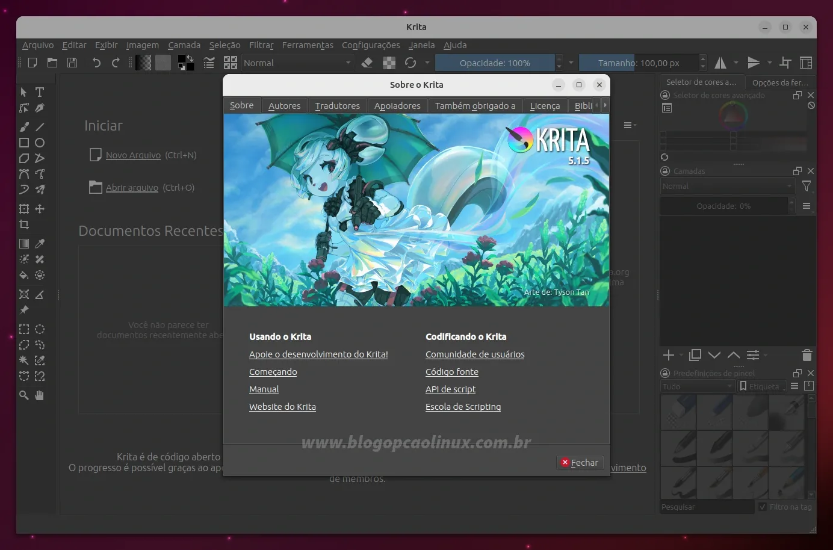Click Abrir arquivo link on start page
Screen dimensions: 833x550
[132, 188]
